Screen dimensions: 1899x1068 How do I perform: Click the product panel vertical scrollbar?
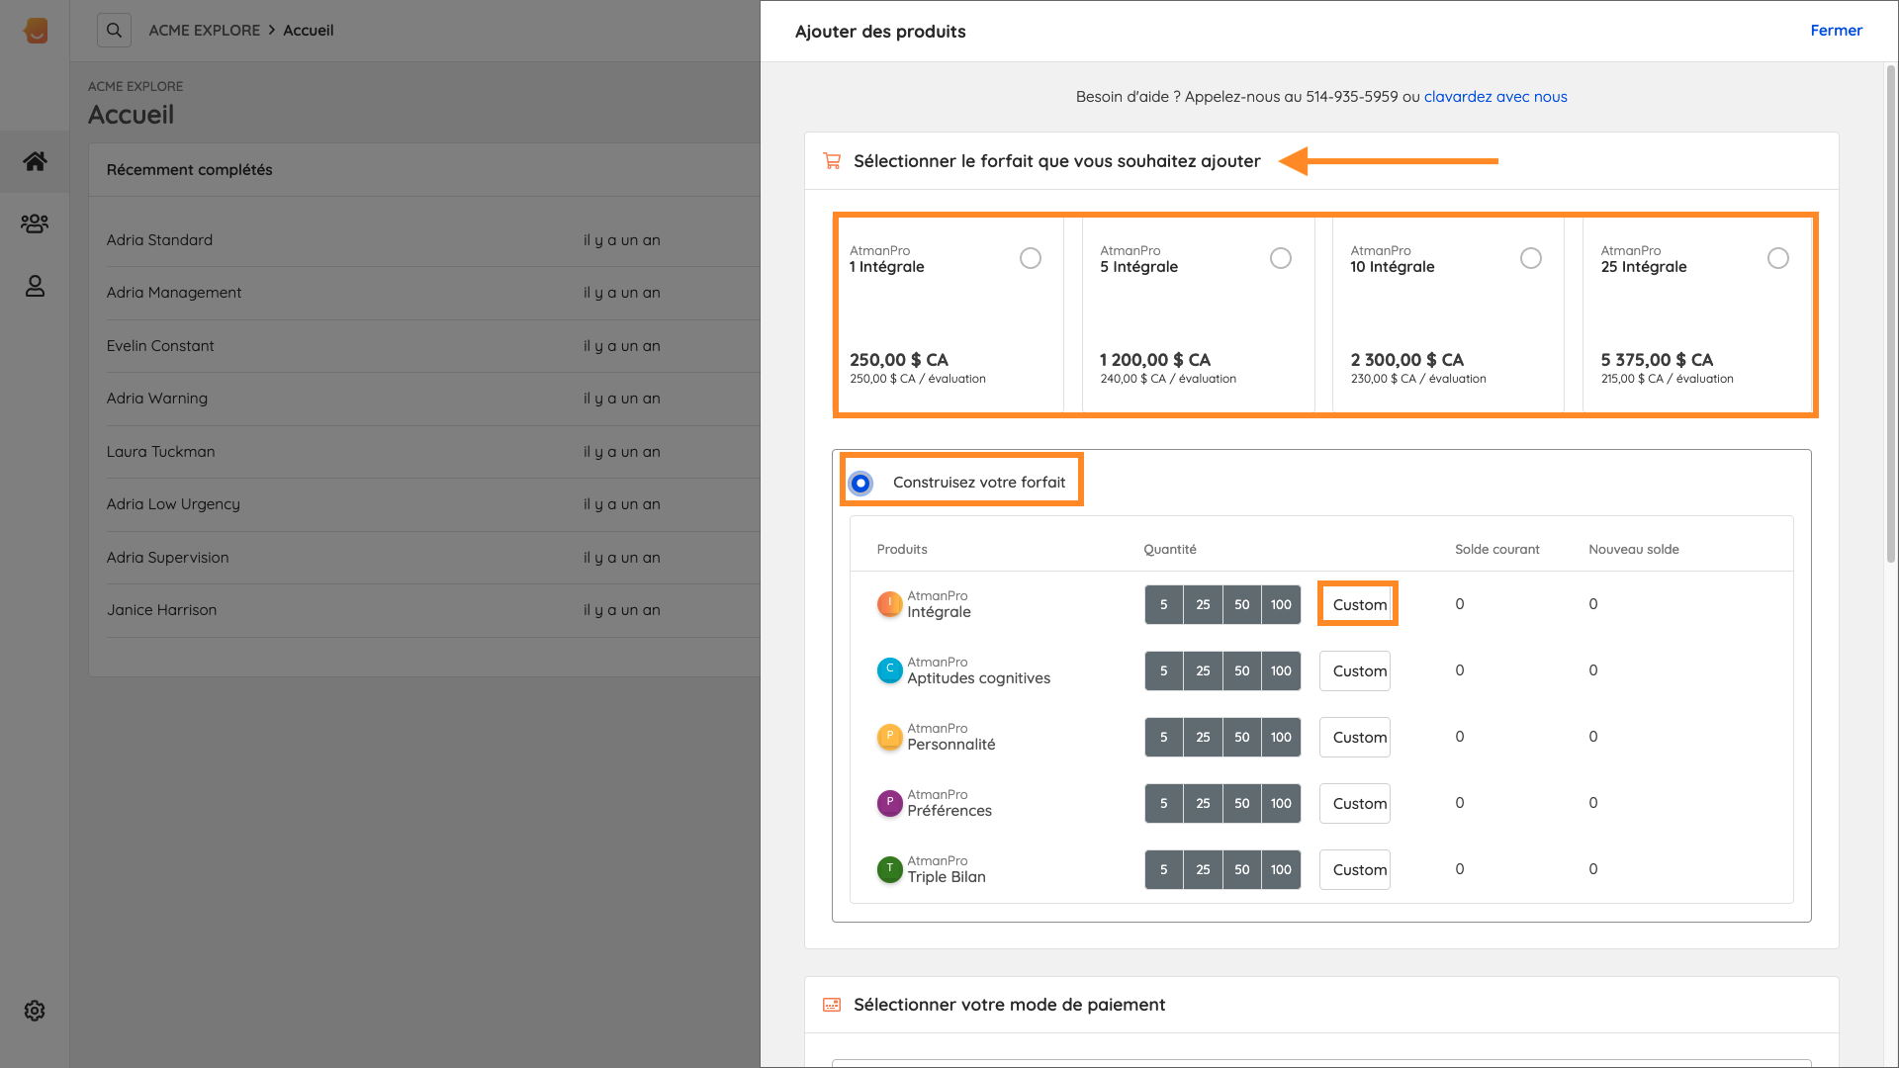(x=1891, y=314)
